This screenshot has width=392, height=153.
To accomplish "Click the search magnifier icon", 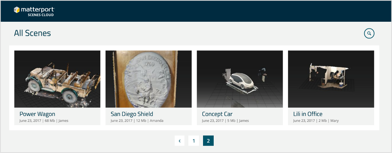I will point(369,33).
